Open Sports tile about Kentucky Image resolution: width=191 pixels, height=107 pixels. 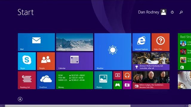click(x=151, y=61)
